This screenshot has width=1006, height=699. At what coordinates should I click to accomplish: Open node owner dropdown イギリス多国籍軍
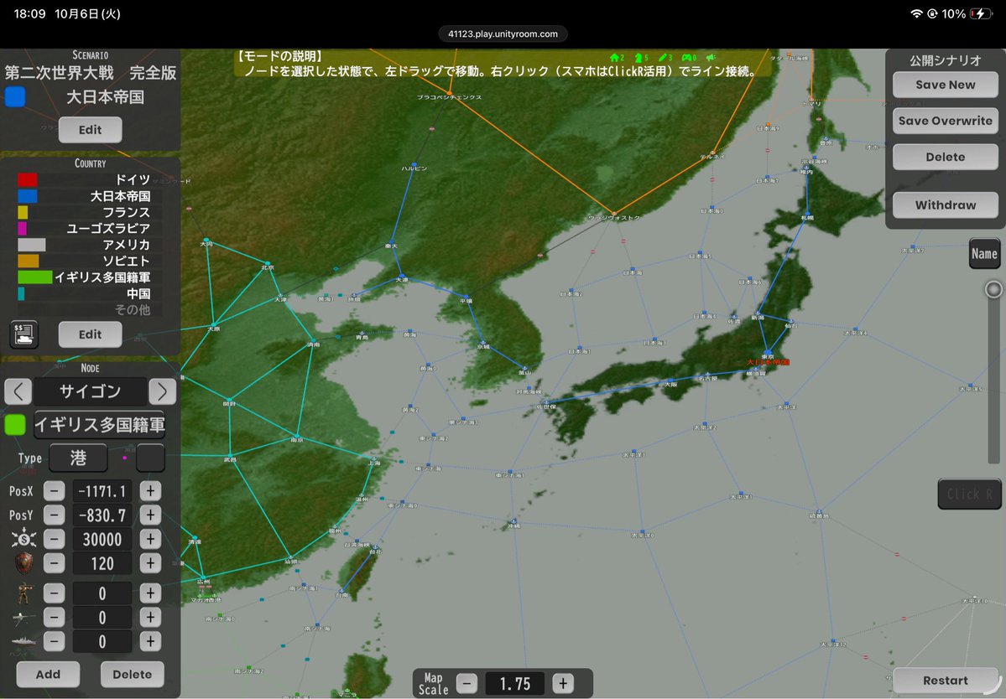(x=100, y=425)
